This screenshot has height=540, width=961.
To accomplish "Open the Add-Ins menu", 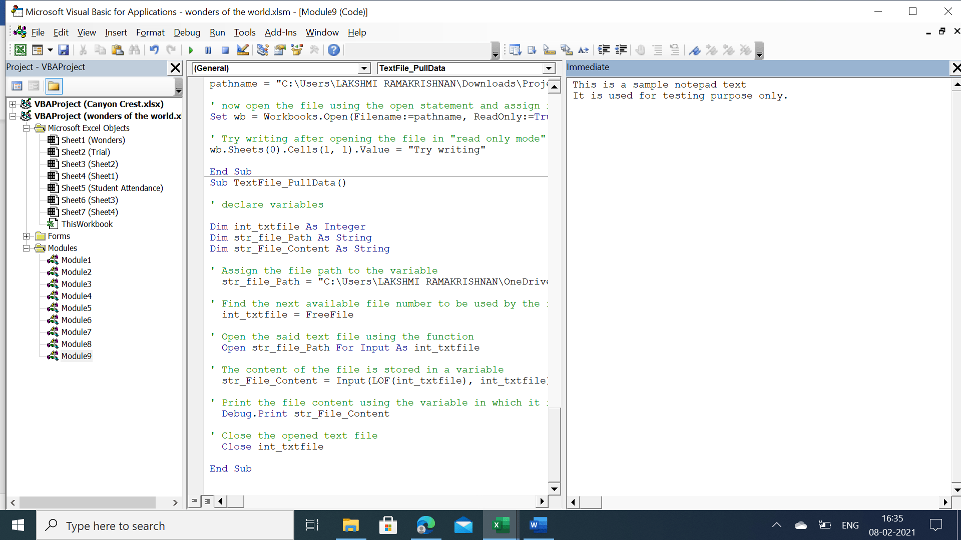I will pyautogui.click(x=280, y=32).
